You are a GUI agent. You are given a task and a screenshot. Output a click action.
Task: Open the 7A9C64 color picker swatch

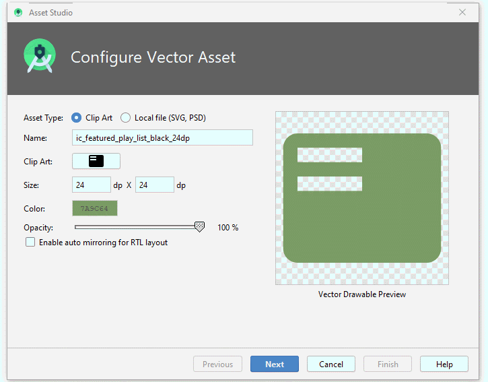coord(95,208)
